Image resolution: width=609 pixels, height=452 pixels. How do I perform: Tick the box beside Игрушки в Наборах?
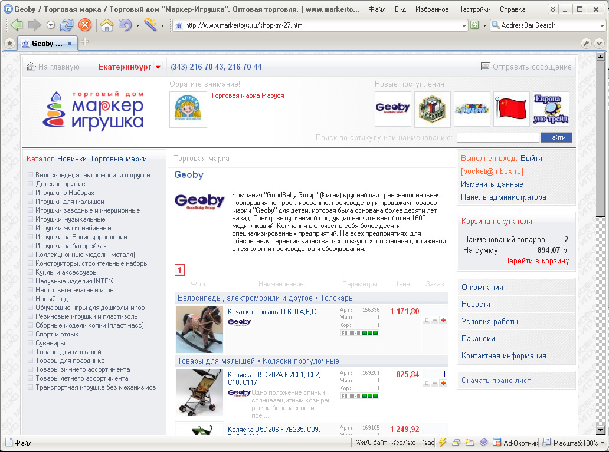point(30,193)
